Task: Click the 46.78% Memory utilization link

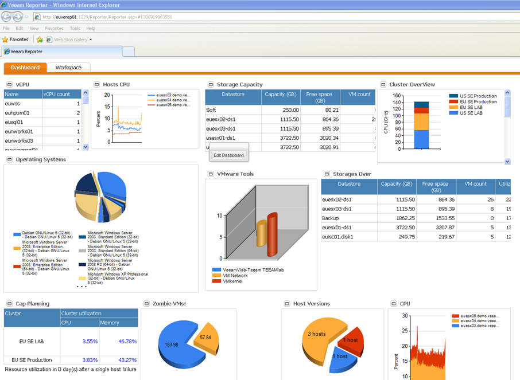Action: [x=127, y=341]
